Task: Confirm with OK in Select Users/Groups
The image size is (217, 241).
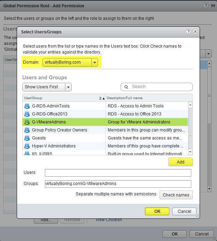Action: click(157, 211)
